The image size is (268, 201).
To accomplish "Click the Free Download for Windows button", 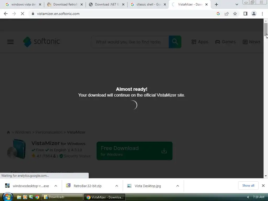I will [x=135, y=151].
